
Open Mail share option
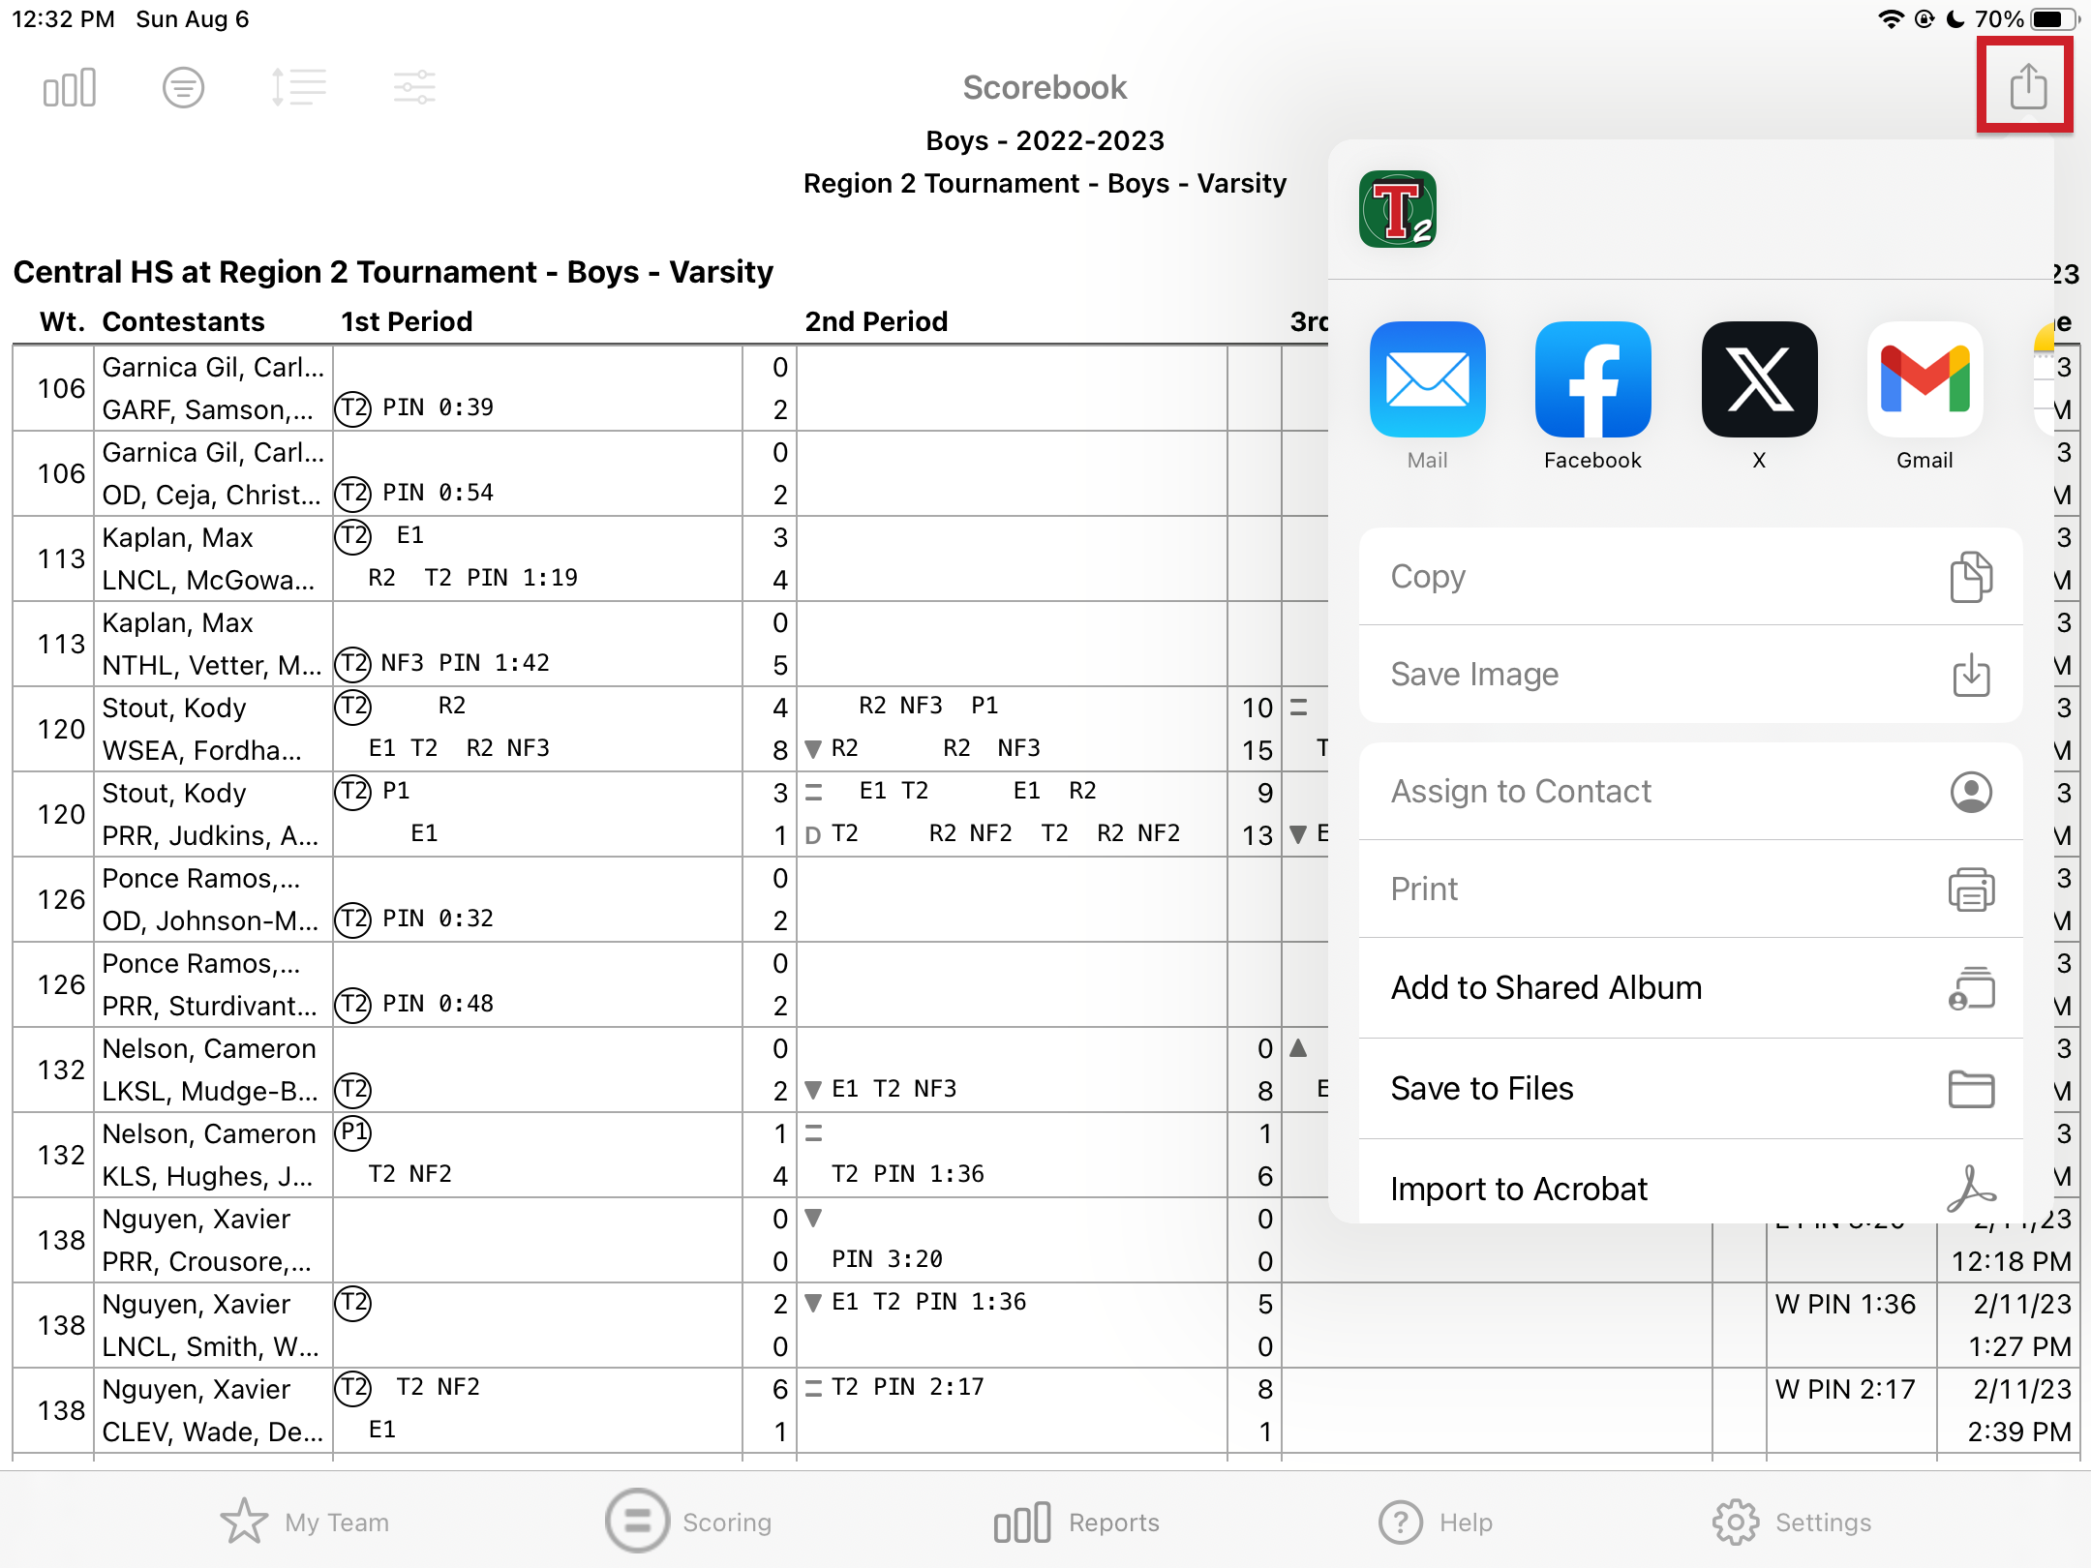tap(1427, 380)
